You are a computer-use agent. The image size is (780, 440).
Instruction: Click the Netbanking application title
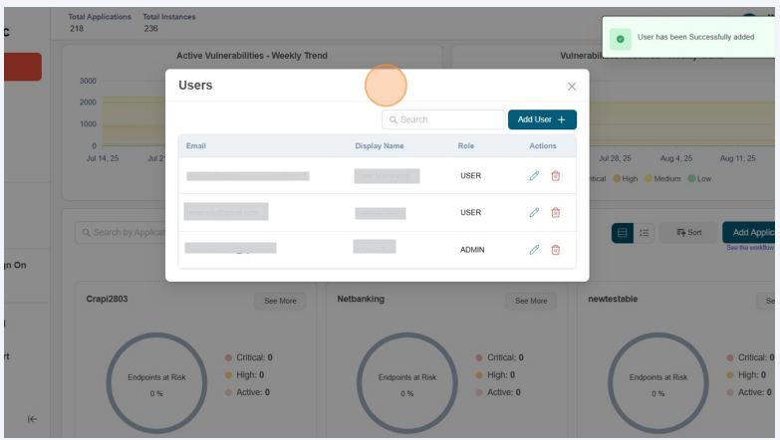(361, 299)
